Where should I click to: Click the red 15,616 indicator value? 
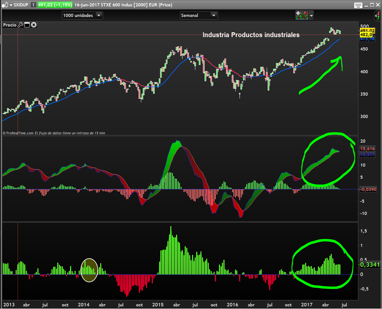pyautogui.click(x=367, y=149)
